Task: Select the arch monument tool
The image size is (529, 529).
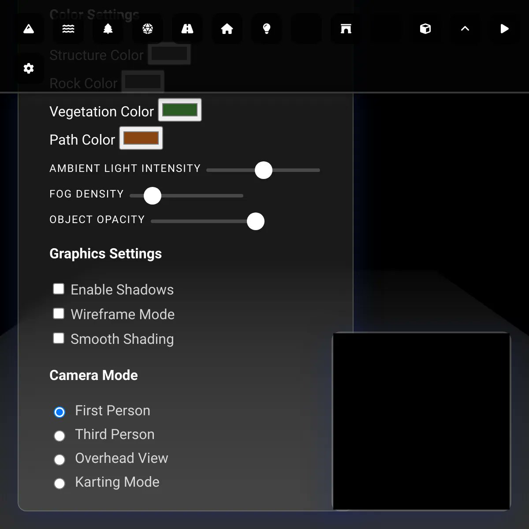Action: [x=346, y=29]
